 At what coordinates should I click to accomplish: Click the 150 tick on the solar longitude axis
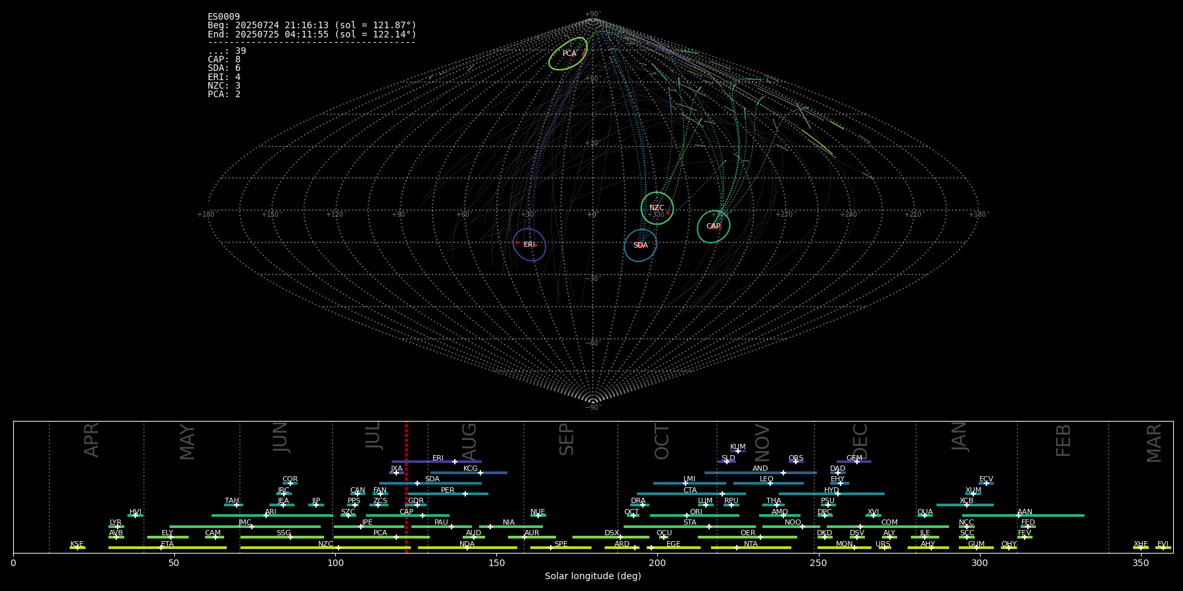[x=496, y=563]
